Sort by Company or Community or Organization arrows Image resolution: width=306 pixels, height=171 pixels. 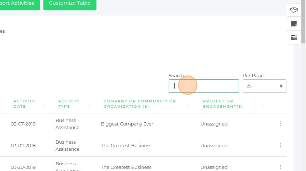(x=189, y=107)
